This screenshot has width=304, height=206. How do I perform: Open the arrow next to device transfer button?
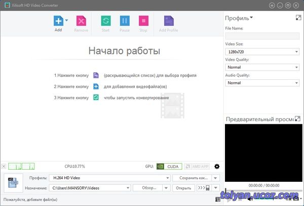216,188
